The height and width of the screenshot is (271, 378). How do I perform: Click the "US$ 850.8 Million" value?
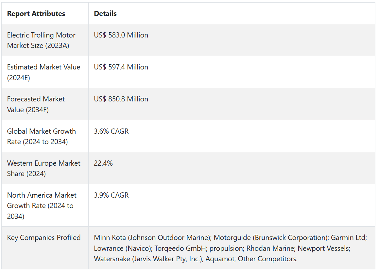tap(121, 99)
